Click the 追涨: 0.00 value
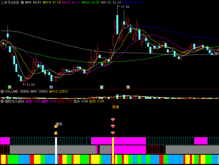 pyautogui.click(x=33, y=101)
